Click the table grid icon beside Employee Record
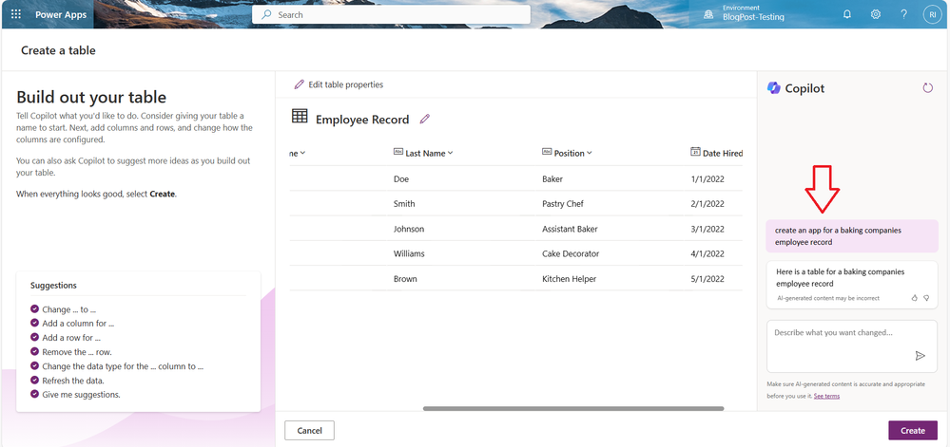950x447 pixels. coord(300,116)
